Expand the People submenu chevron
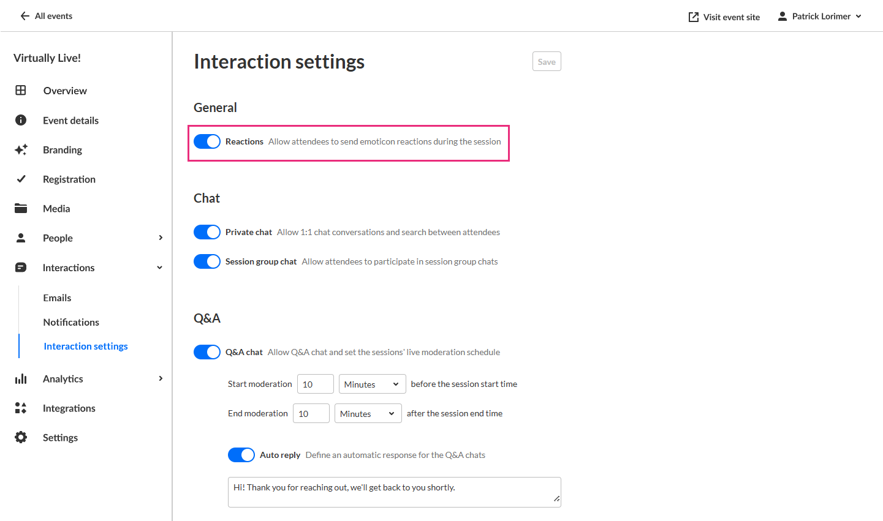This screenshot has height=521, width=883. point(161,238)
